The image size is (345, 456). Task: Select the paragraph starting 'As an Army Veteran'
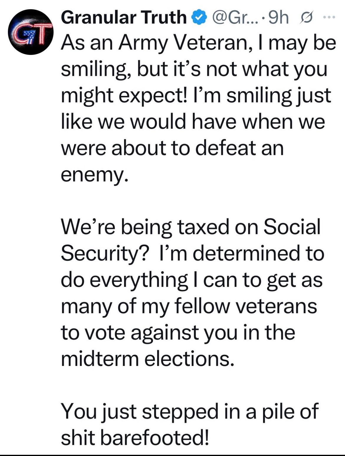pos(198,109)
